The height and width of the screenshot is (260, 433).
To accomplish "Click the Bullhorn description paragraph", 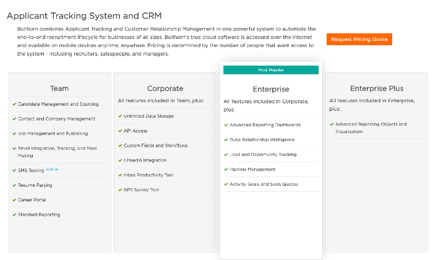I will 166,41.
